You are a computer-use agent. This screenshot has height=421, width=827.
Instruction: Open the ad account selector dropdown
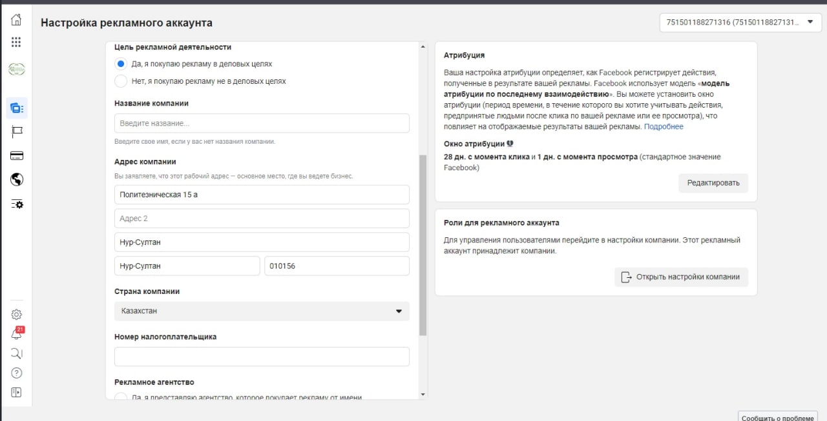click(739, 22)
